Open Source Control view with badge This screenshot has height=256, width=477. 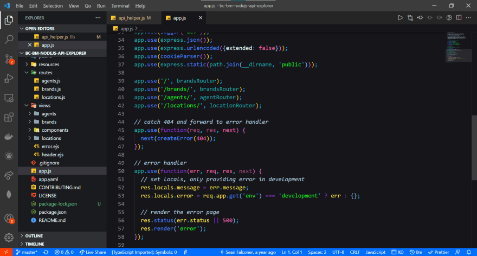point(9,59)
